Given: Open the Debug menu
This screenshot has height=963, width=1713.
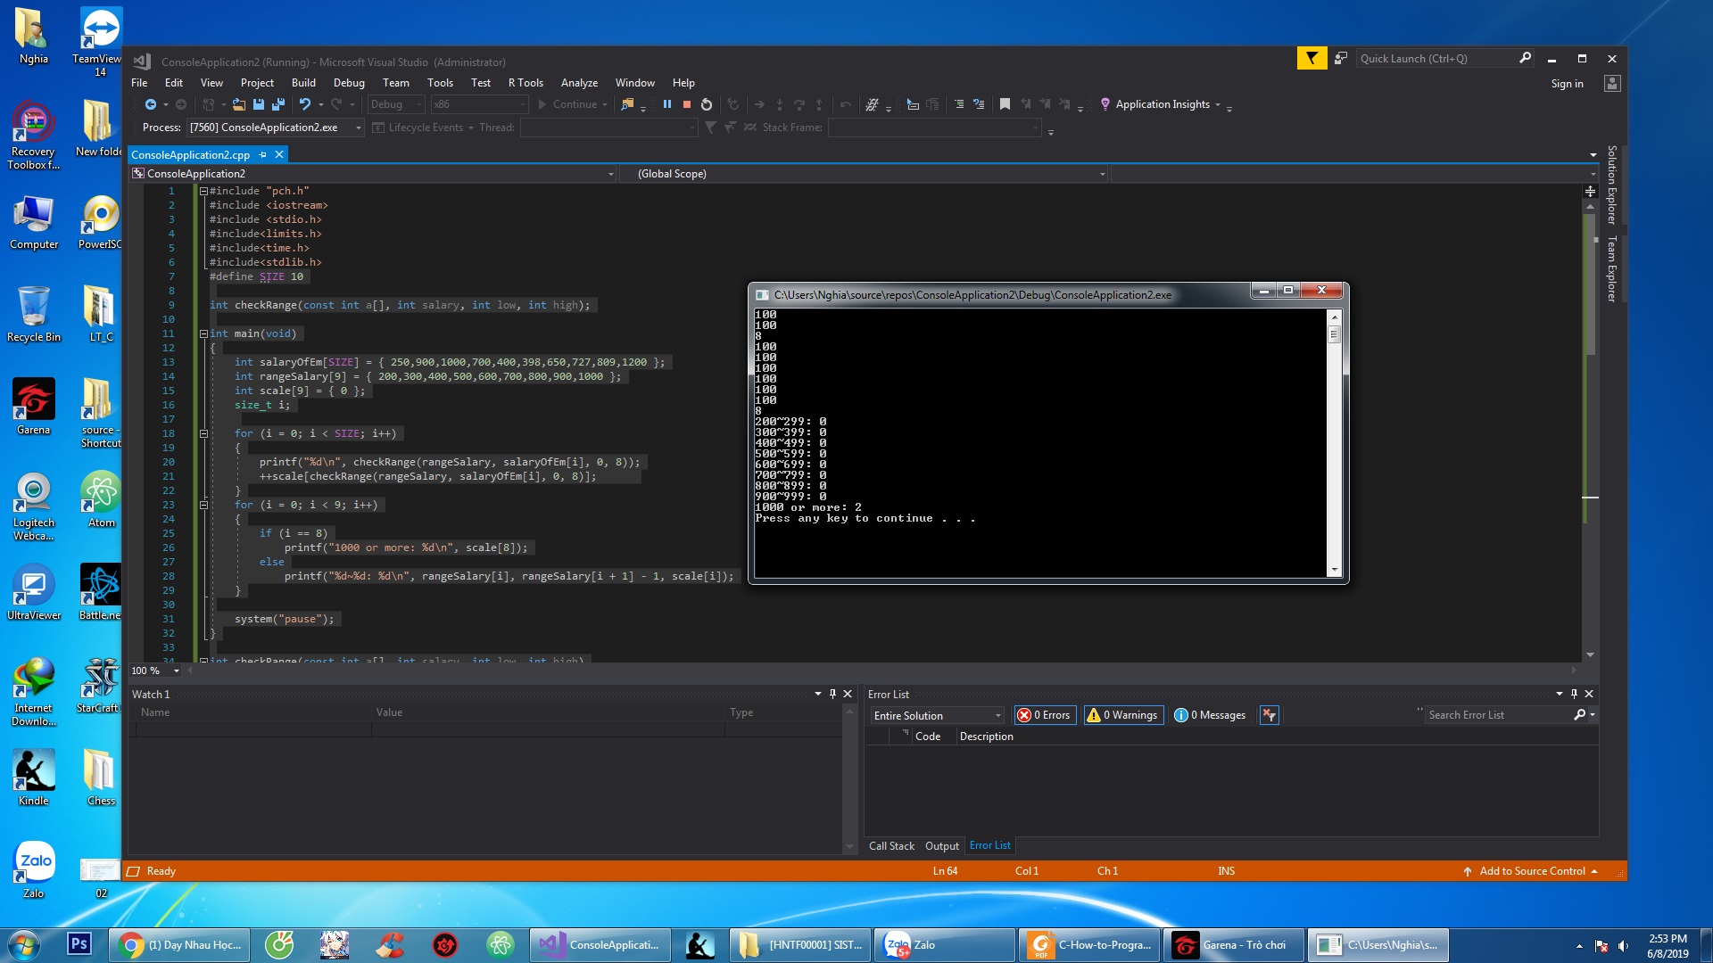Looking at the screenshot, I should [349, 83].
